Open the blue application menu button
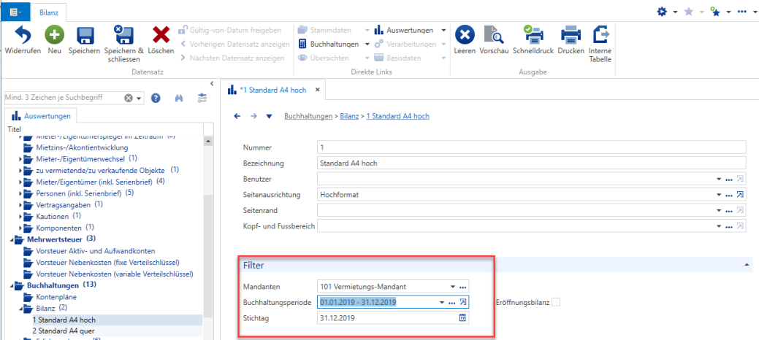Image resolution: width=759 pixels, height=340 pixels. 15,11
